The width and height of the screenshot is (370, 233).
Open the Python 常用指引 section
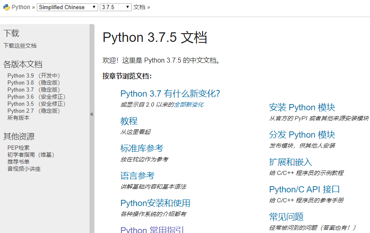point(152,229)
